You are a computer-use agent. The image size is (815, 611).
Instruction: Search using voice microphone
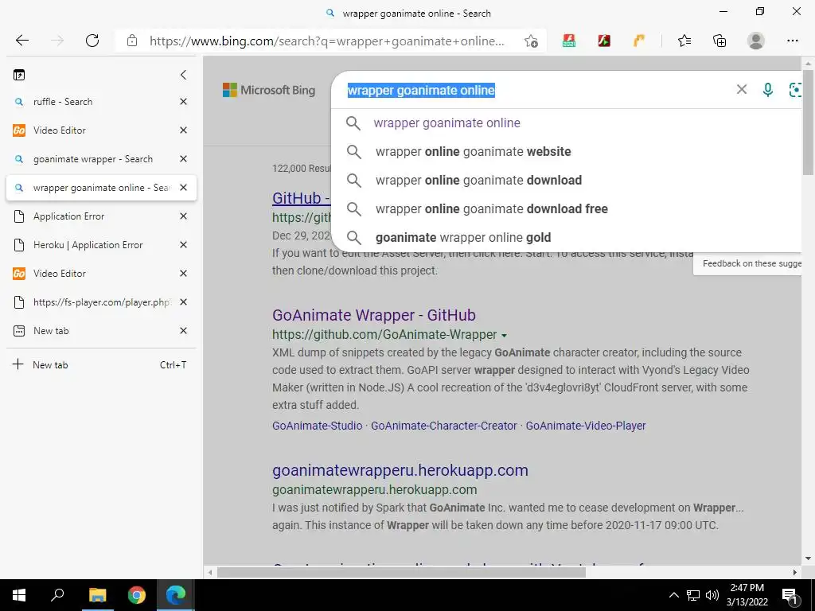[768, 90]
